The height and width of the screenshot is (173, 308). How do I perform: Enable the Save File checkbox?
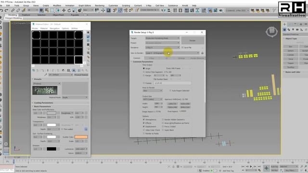[x=182, y=48]
